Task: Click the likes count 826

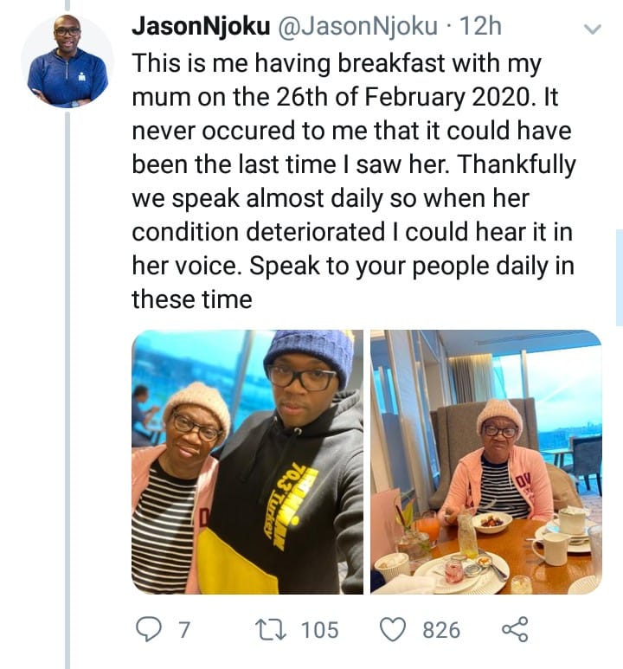Action: (440, 630)
